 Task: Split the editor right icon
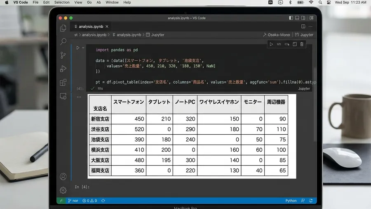pyautogui.click(x=303, y=26)
